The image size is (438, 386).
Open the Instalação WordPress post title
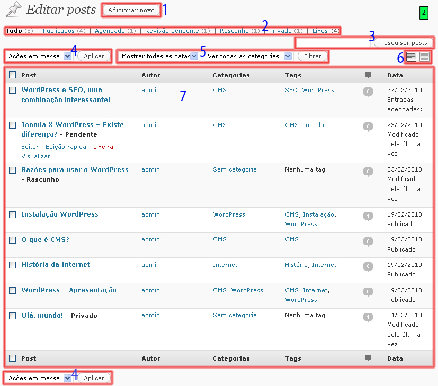(60, 214)
